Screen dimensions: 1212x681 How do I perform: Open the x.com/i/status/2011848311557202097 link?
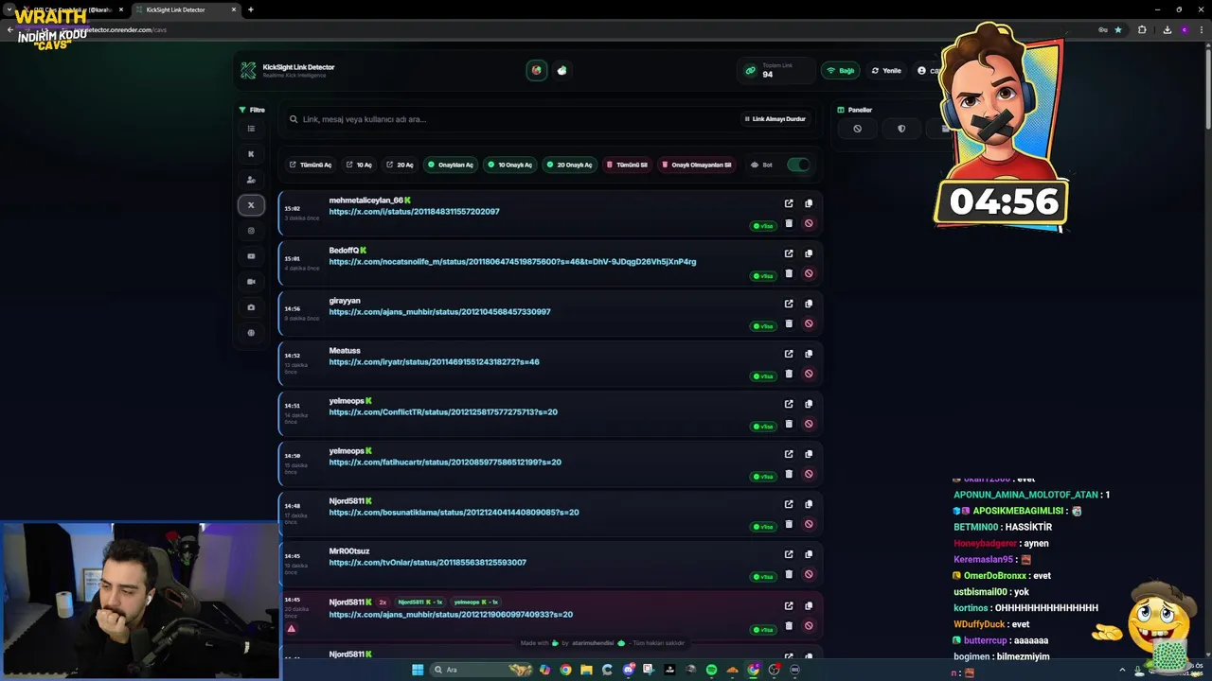414,211
